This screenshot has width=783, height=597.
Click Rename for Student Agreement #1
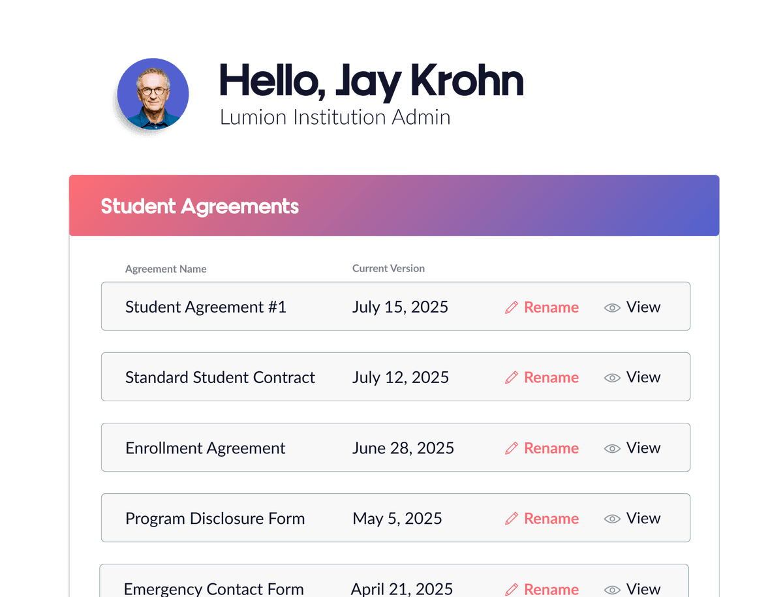551,307
